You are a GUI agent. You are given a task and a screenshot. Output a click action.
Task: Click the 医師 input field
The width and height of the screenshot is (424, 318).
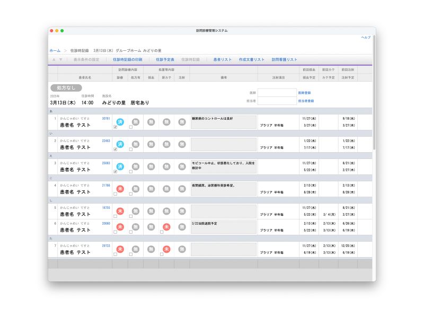(x=277, y=93)
